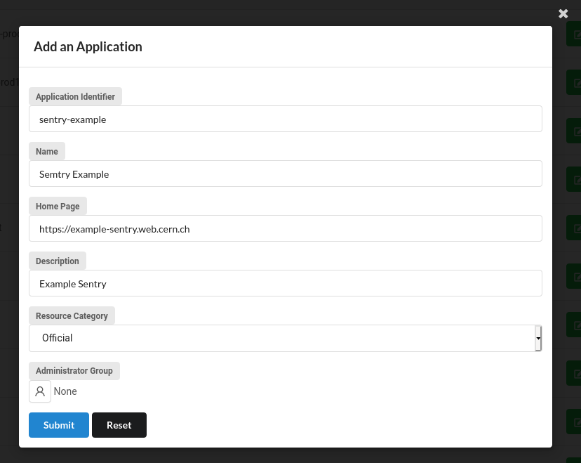Click the Name label tag
The width and height of the screenshot is (581, 463).
click(47, 151)
